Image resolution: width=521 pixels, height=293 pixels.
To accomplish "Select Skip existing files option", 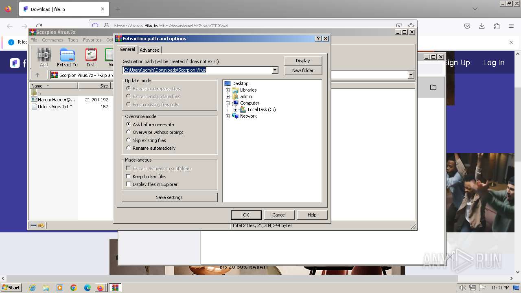I will tap(146, 140).
